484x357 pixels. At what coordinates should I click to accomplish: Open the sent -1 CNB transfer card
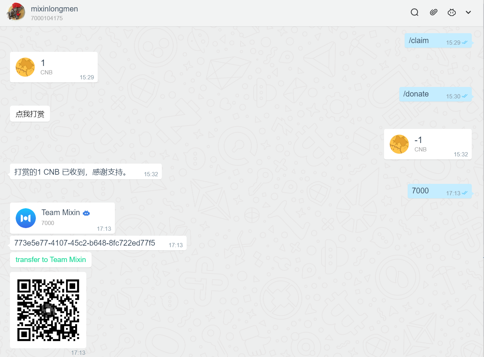(x=428, y=144)
